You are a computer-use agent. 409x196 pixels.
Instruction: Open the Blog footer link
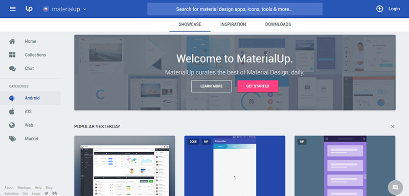(x=49, y=187)
